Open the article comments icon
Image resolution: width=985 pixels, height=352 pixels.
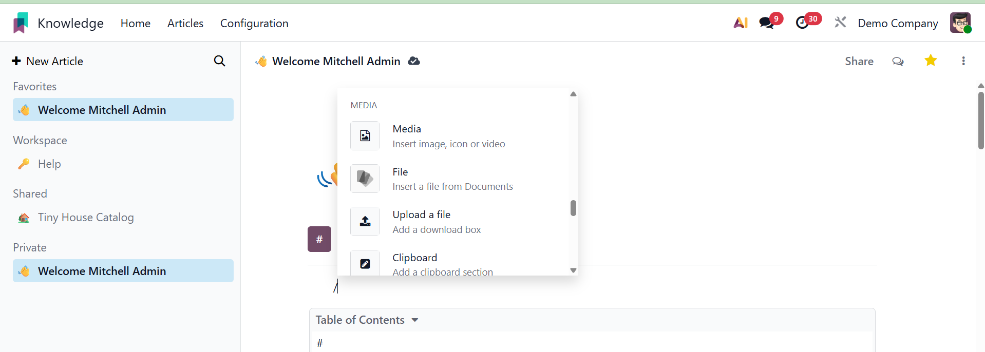coord(898,61)
